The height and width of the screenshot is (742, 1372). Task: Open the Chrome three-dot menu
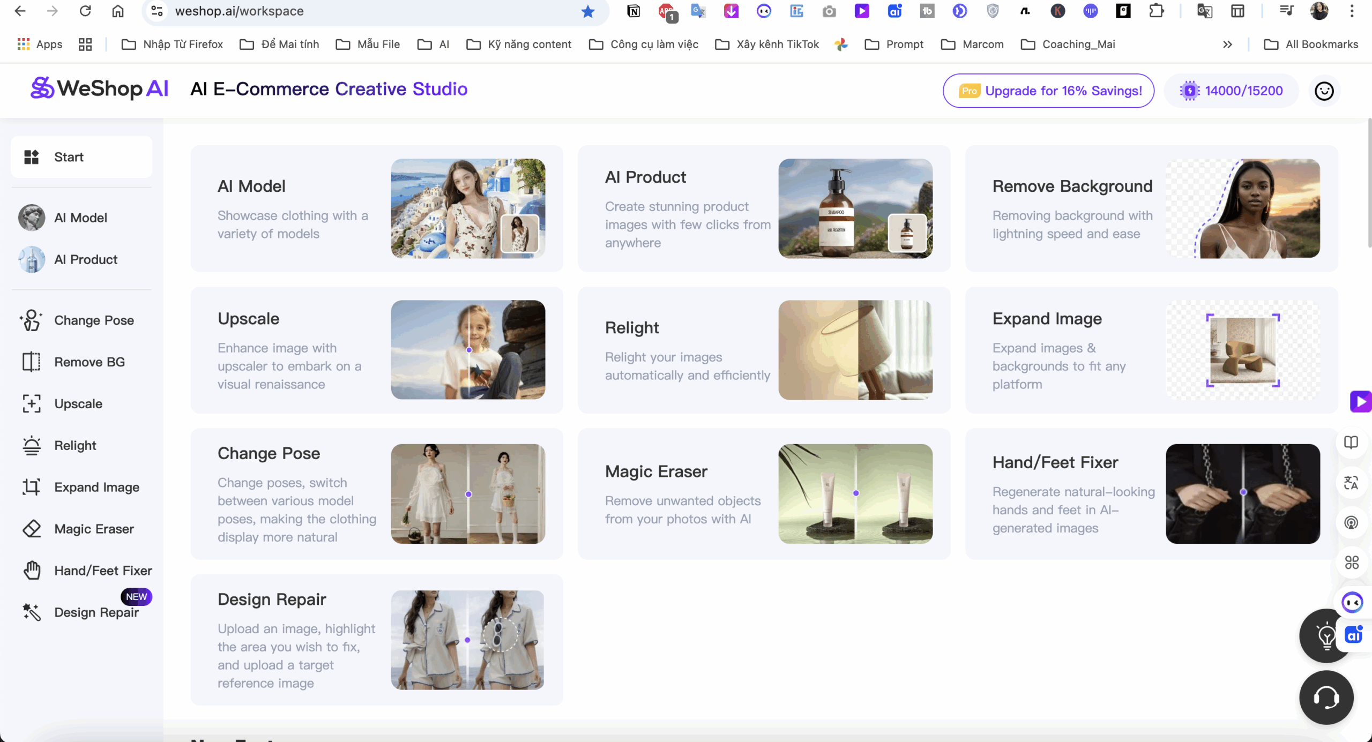[1352, 11]
